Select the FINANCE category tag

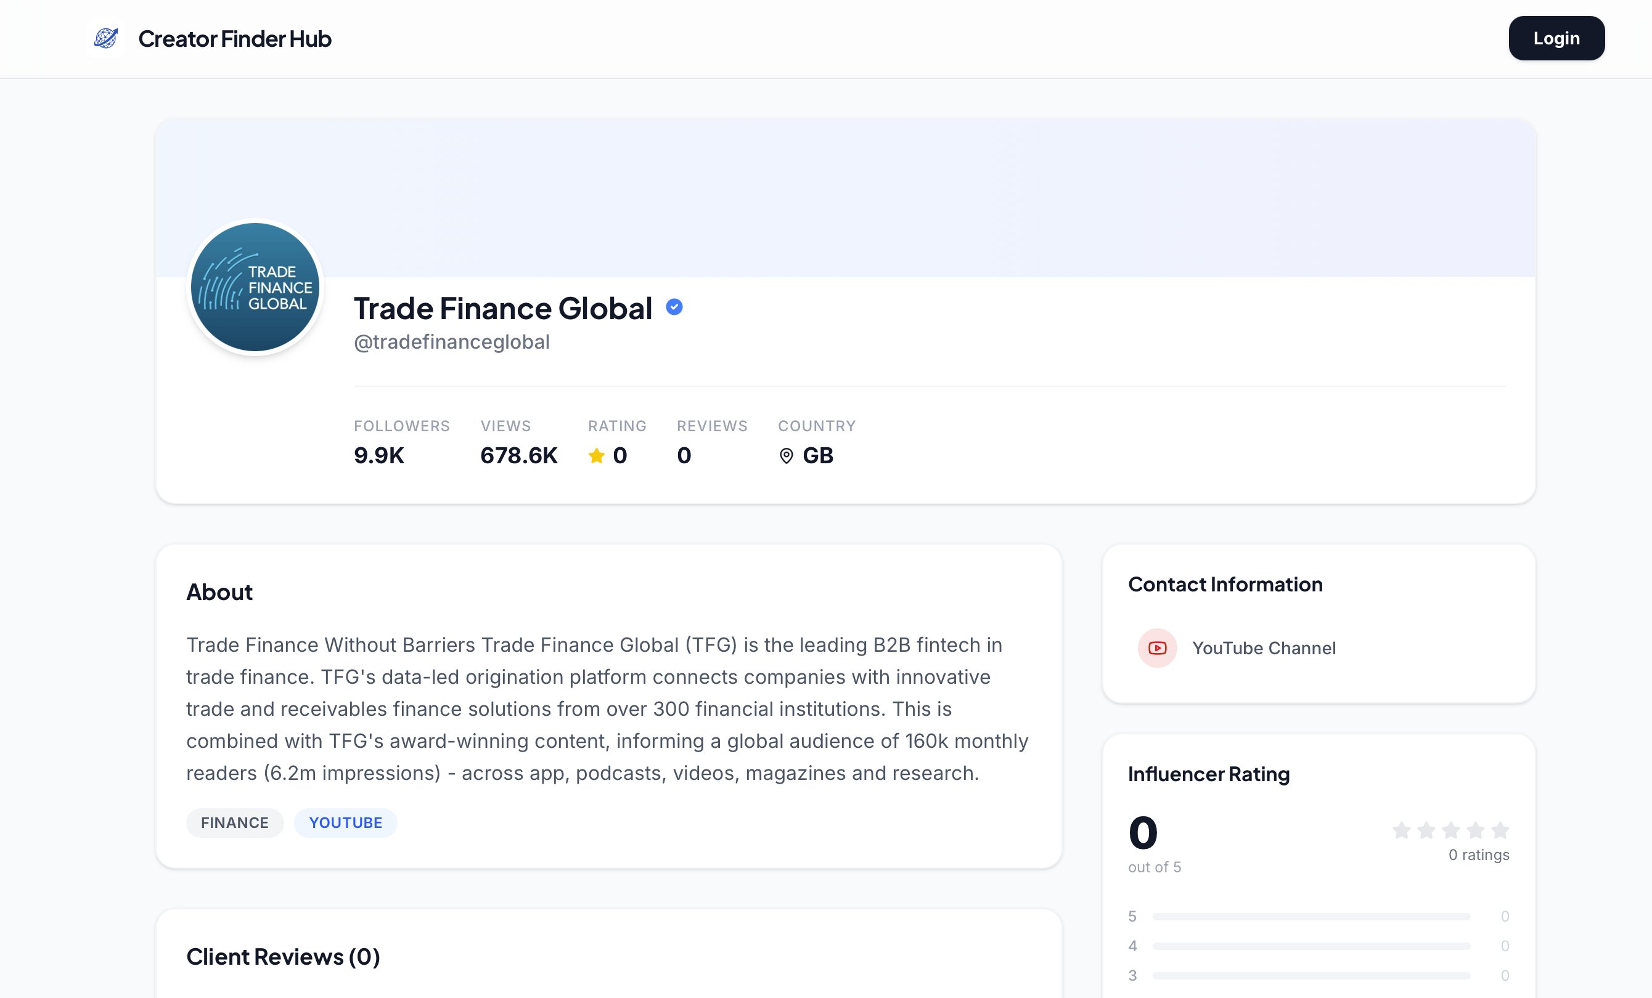point(235,822)
